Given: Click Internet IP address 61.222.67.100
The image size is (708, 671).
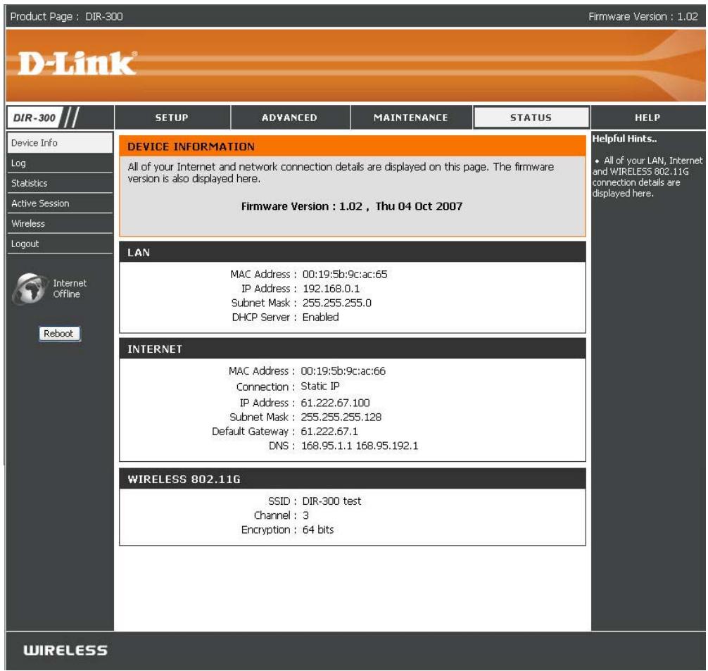Looking at the screenshot, I should (x=335, y=403).
